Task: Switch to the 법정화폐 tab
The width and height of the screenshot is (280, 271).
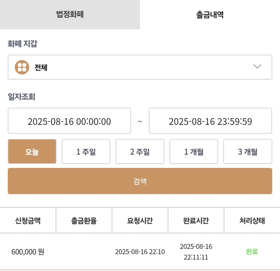Action: (x=70, y=14)
